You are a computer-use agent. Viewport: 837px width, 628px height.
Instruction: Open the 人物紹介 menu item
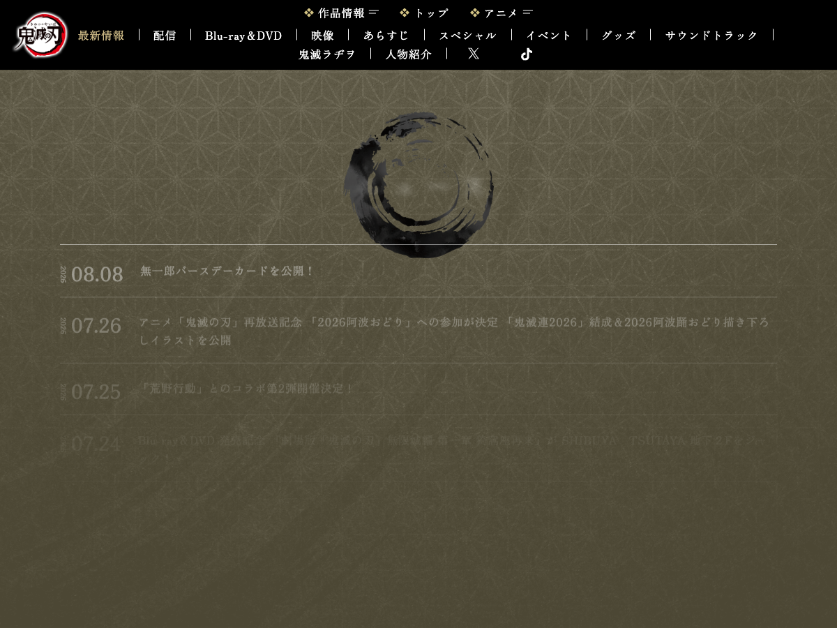coord(409,54)
